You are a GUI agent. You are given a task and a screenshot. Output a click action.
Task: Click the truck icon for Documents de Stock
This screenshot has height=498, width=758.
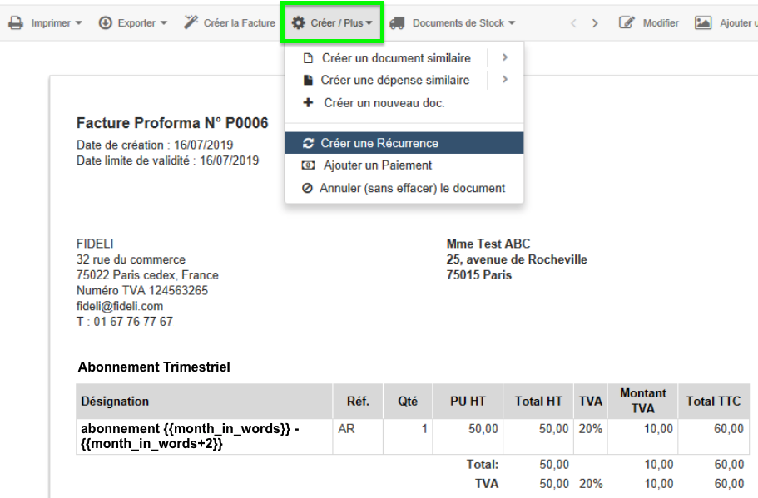point(397,23)
